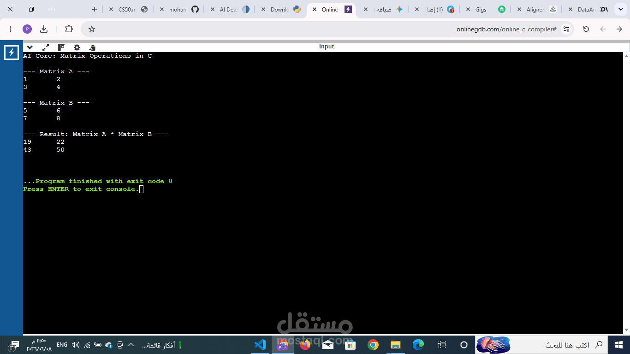Open the purple profile avatar

(27, 29)
